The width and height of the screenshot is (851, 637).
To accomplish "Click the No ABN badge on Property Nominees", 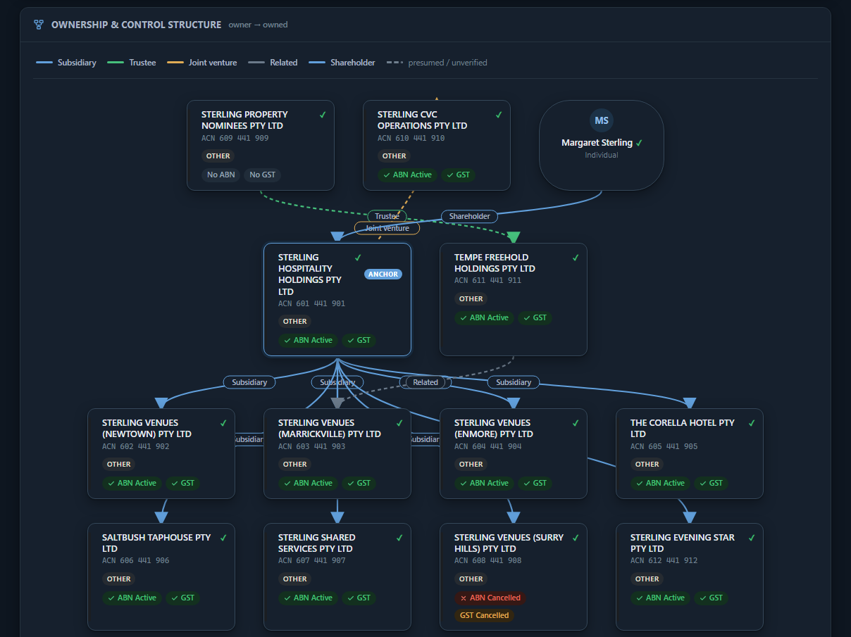I will 221,175.
